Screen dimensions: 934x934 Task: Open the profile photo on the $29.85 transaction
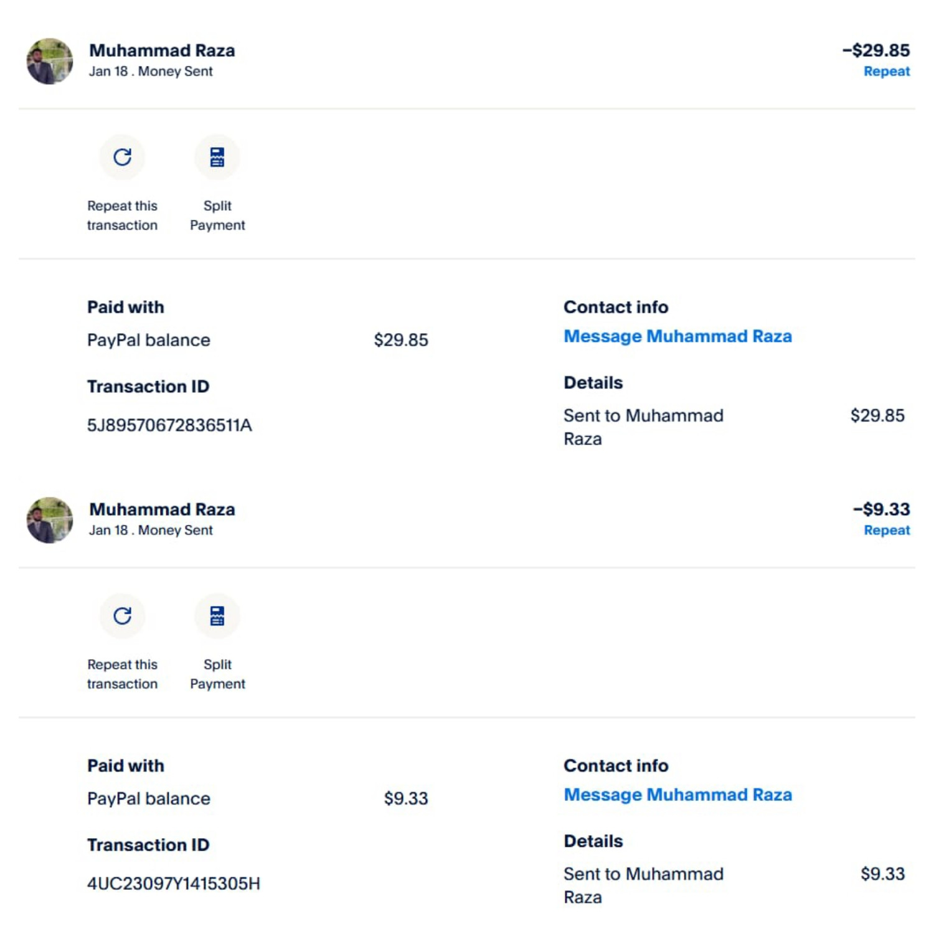(50, 61)
